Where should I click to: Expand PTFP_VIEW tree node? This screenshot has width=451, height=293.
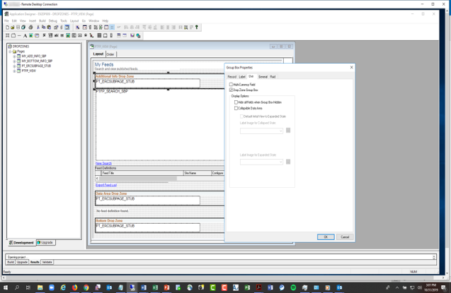pyautogui.click(x=14, y=71)
